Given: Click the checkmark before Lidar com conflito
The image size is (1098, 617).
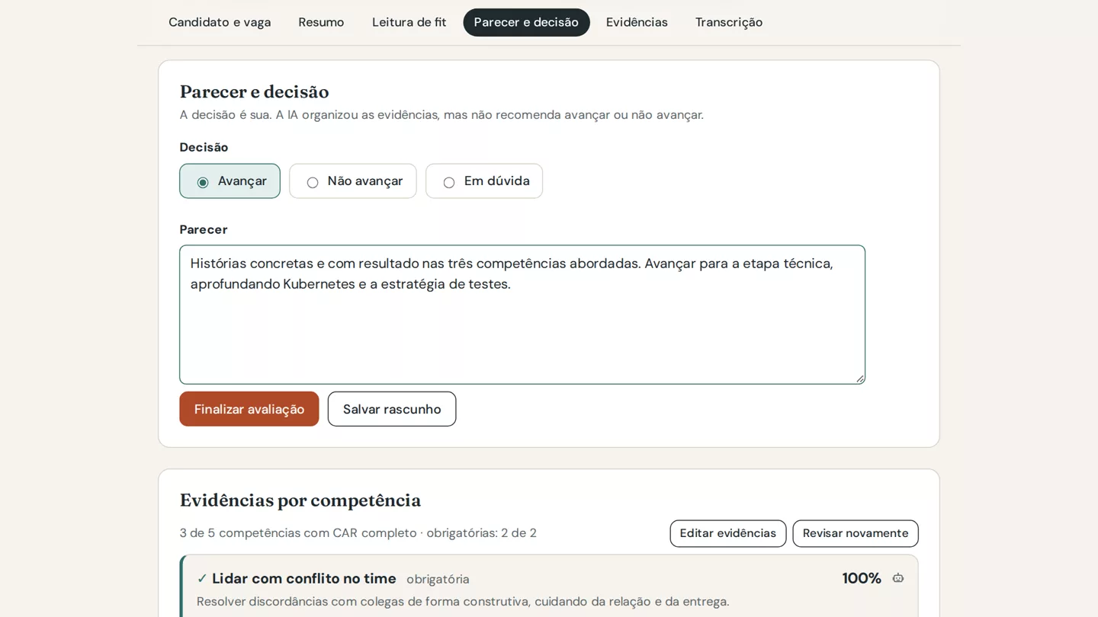Looking at the screenshot, I should [202, 579].
